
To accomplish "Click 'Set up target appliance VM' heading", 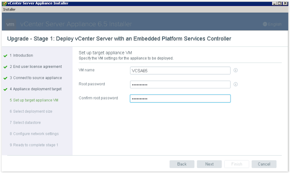I will [105, 53].
